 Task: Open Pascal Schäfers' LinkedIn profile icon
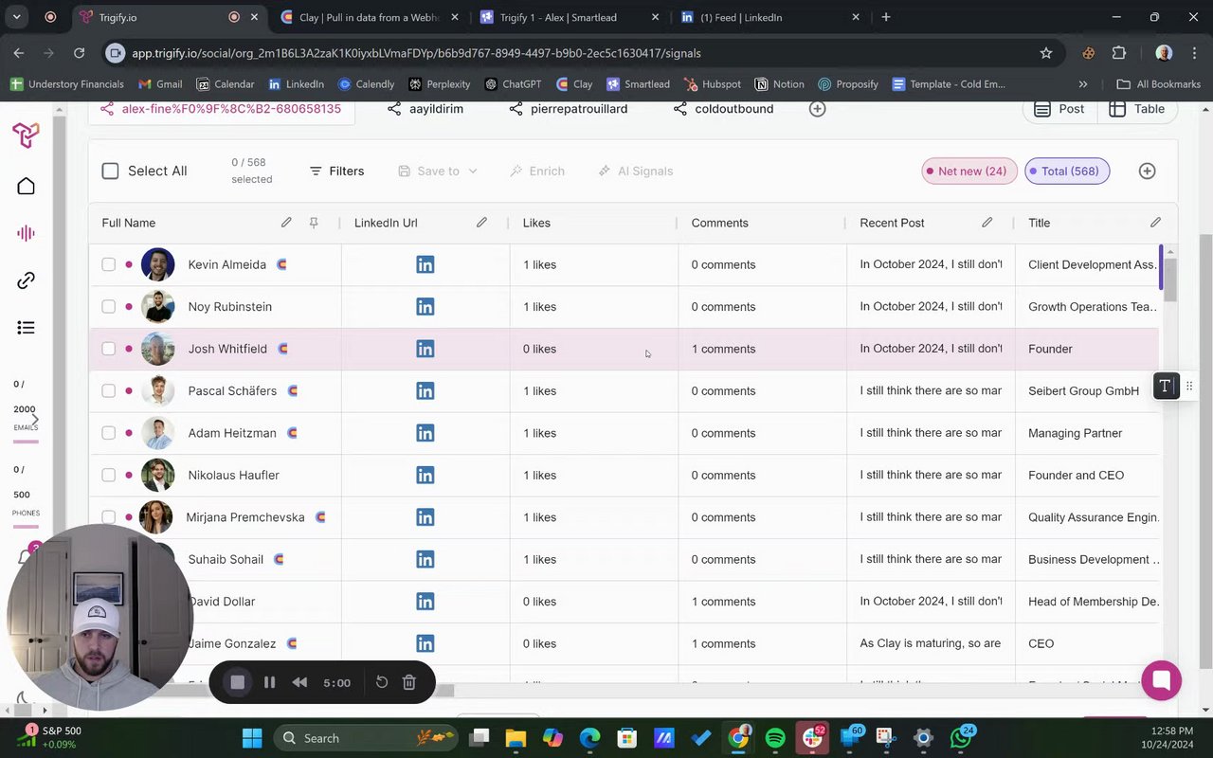[x=425, y=390]
